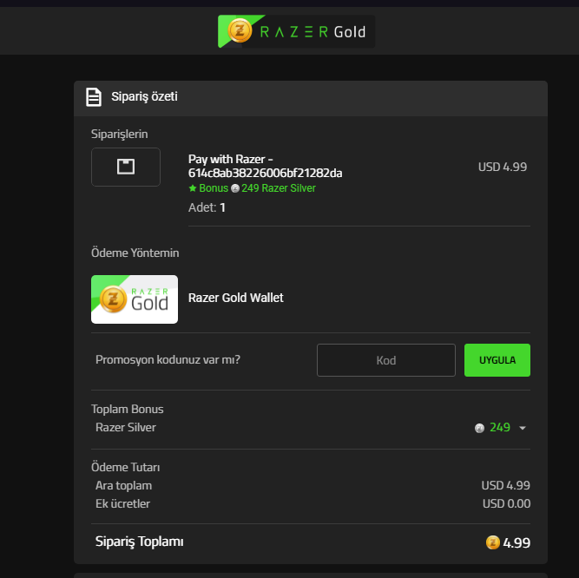
Task: Expand the Razer Silver bonus dropdown arrow
Action: pyautogui.click(x=523, y=428)
